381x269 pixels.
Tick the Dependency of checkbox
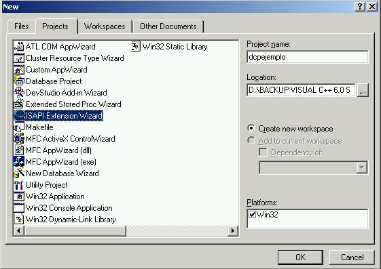coord(263,152)
